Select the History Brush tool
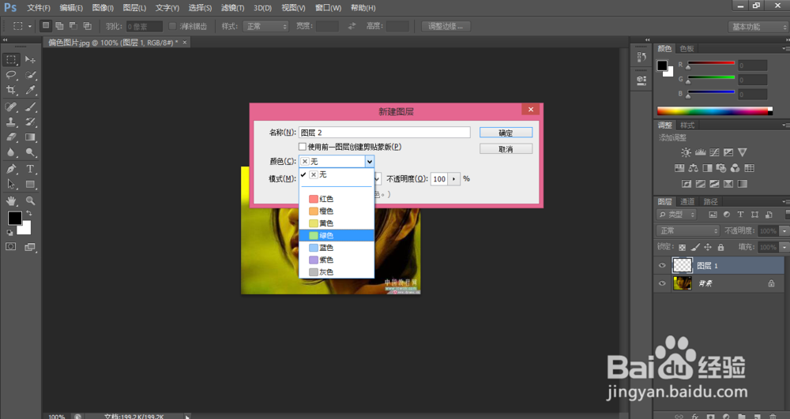 tap(30, 122)
